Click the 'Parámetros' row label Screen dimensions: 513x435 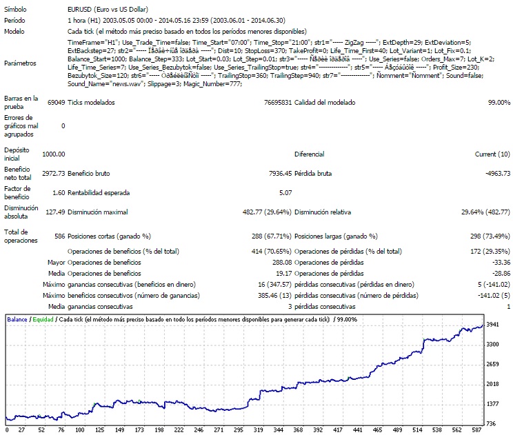click(21, 63)
